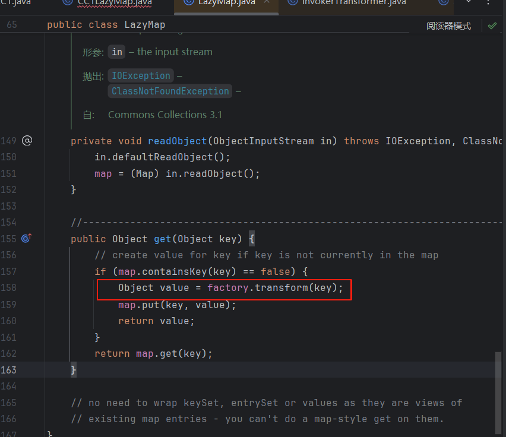The image size is (506, 437).
Task: Open the editor tabs overflow dropdown
Action: (x=469, y=2)
